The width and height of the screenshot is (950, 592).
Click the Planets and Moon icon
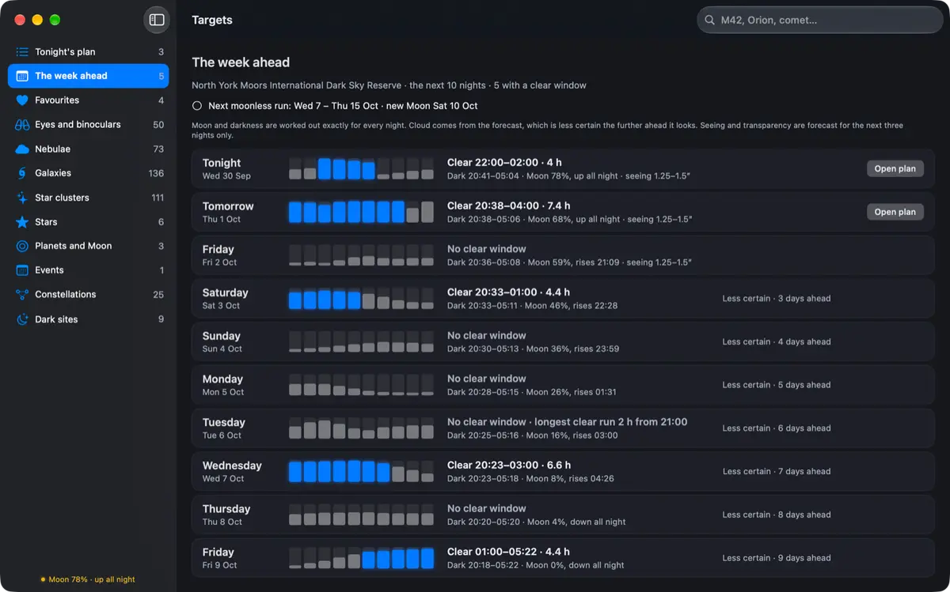(x=22, y=246)
